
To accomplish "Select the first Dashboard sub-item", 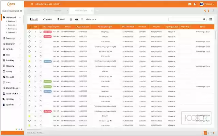I will (x=12, y=21).
